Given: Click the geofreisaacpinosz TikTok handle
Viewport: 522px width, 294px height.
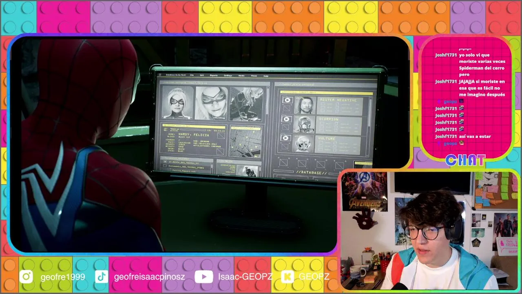Looking at the screenshot, I should click(x=150, y=277).
